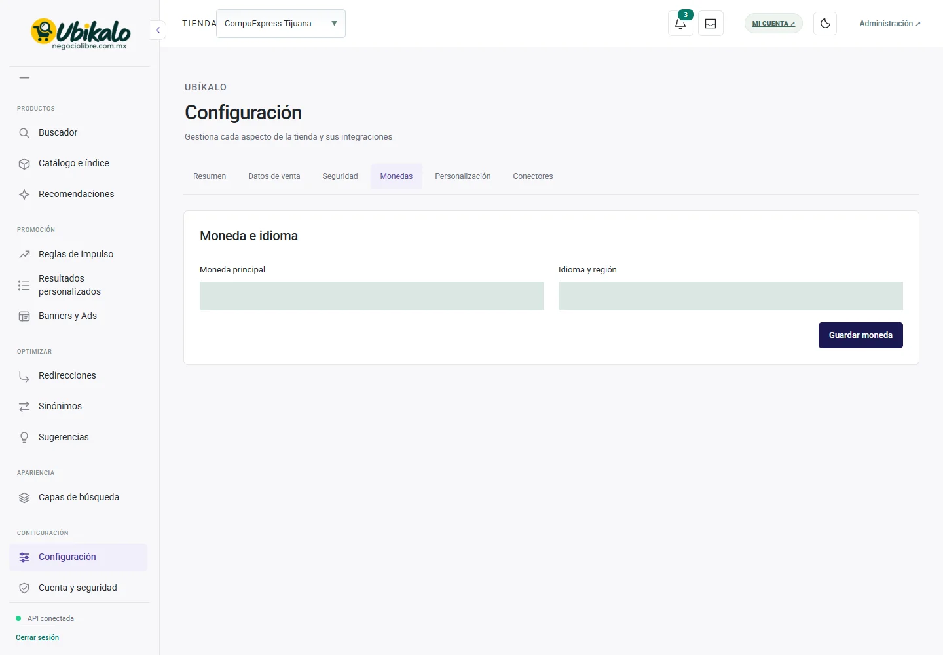
Task: Open the Tienda CompuExpress Tijuana dropdown
Action: point(281,24)
